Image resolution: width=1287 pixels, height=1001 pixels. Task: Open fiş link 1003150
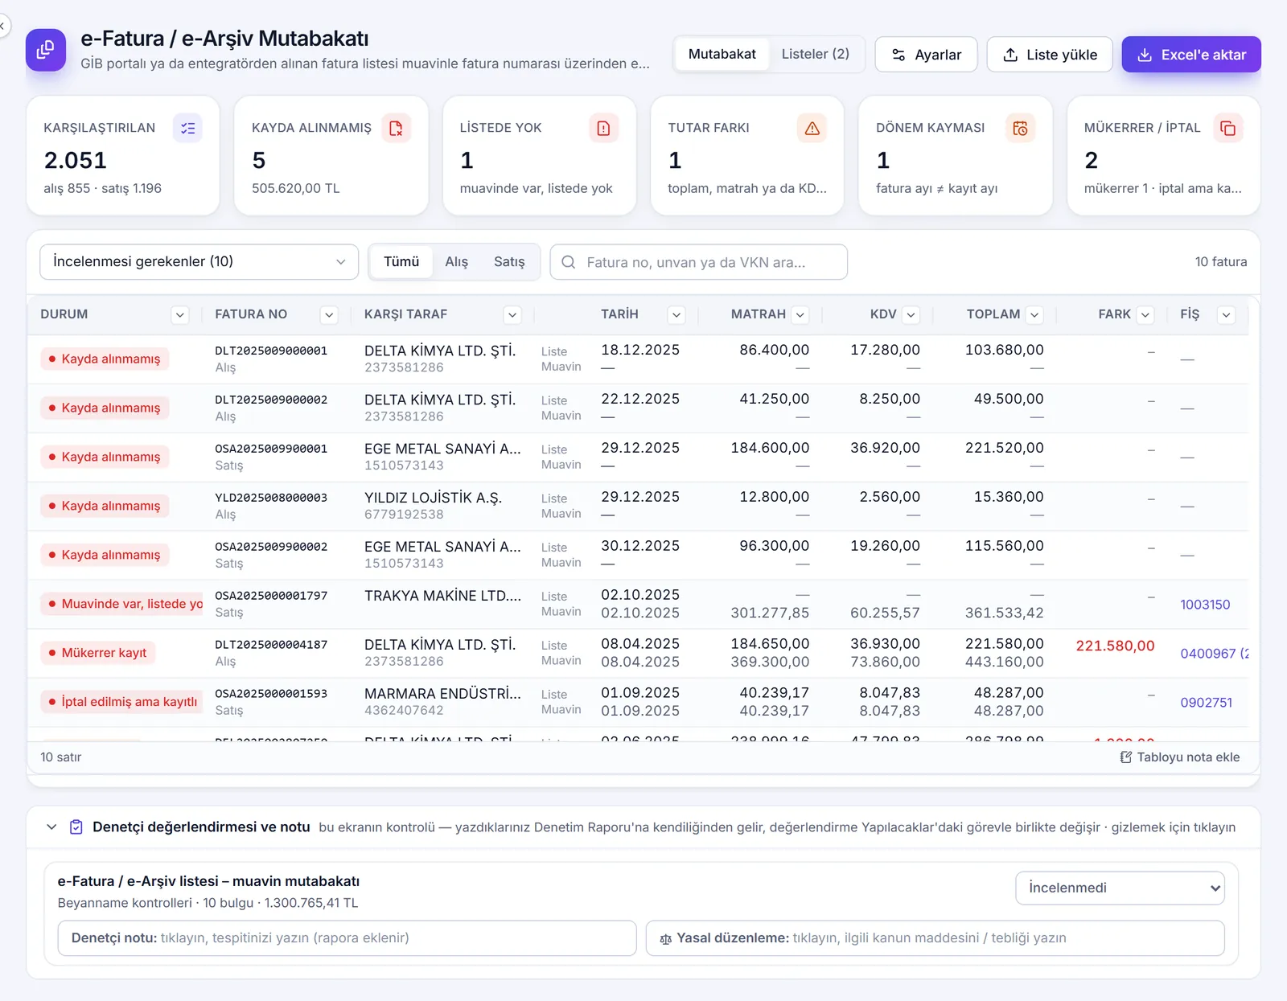pos(1205,605)
